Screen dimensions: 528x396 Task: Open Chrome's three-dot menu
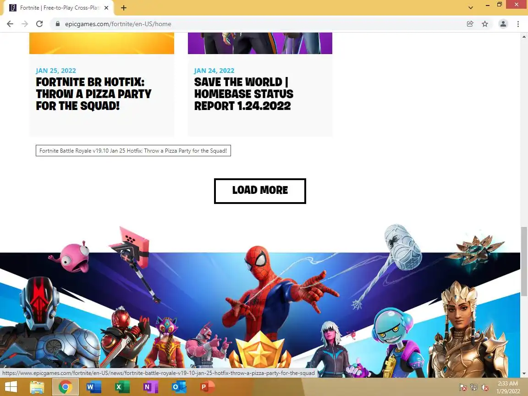518,24
